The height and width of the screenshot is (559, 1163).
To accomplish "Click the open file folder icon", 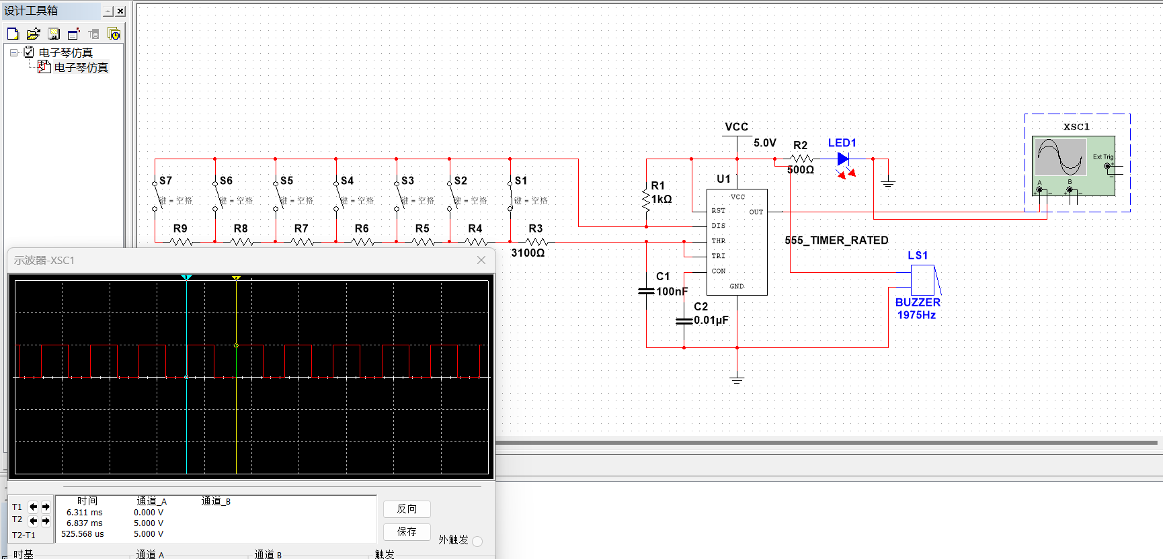I will 33,34.
